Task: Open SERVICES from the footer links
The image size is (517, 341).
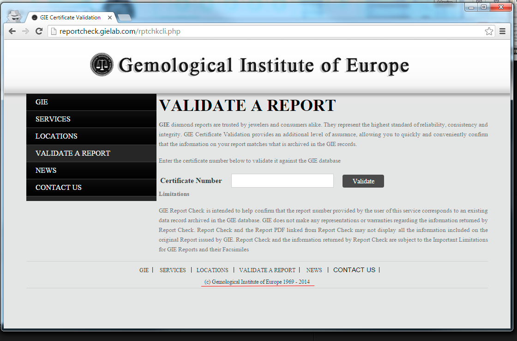Action: pos(173,270)
